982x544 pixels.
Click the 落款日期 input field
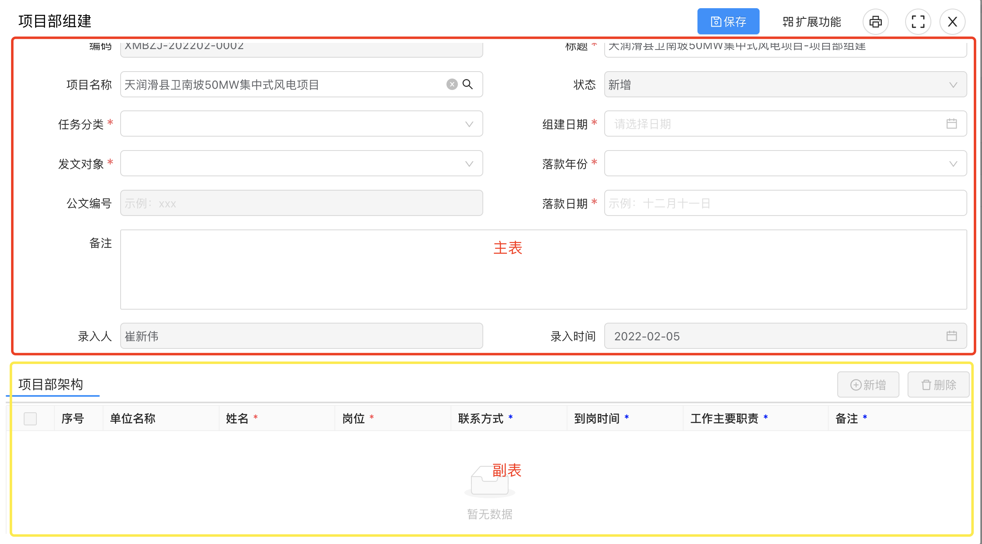pos(785,203)
